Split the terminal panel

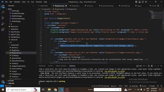point(149,66)
